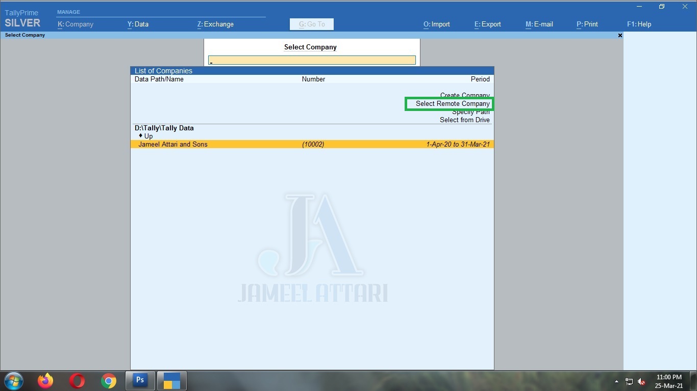Open the Y: Data menu
The height and width of the screenshot is (391, 697).
[138, 24]
